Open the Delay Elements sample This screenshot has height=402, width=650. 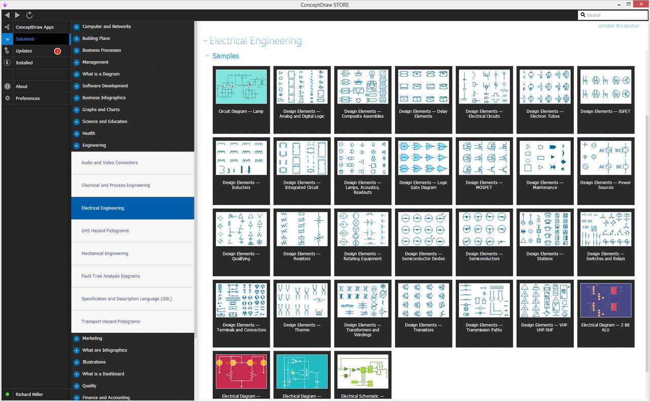424,100
